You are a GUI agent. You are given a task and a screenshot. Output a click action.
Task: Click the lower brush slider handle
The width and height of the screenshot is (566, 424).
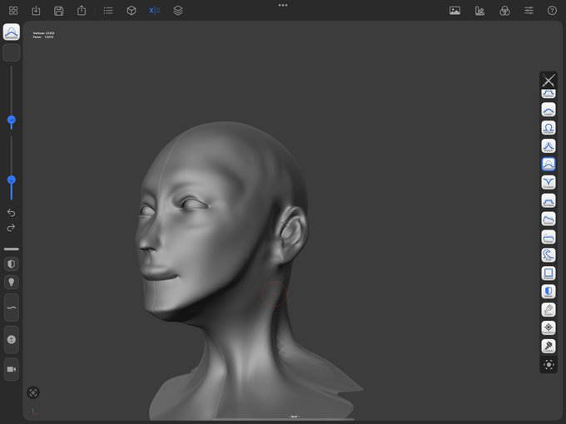[x=12, y=180]
